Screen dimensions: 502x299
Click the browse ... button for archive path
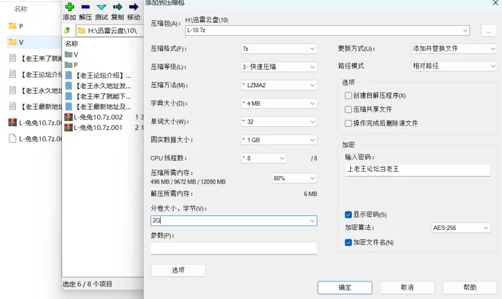click(x=489, y=31)
